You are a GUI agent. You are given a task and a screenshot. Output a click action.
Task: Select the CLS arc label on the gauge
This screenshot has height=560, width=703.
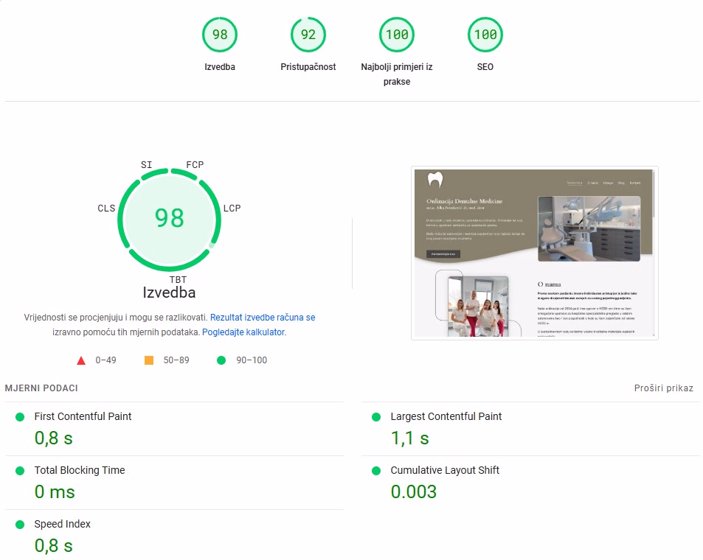(107, 209)
